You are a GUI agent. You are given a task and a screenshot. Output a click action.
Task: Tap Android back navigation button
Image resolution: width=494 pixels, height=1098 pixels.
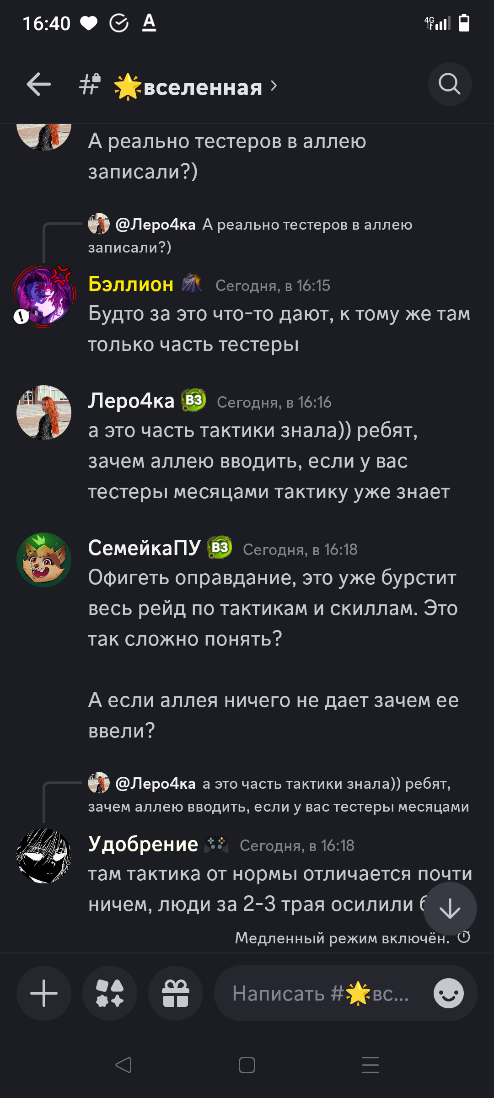pos(123,1065)
